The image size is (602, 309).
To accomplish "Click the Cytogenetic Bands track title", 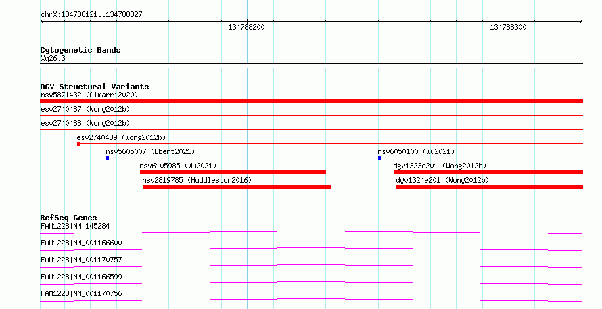I will click(x=80, y=50).
